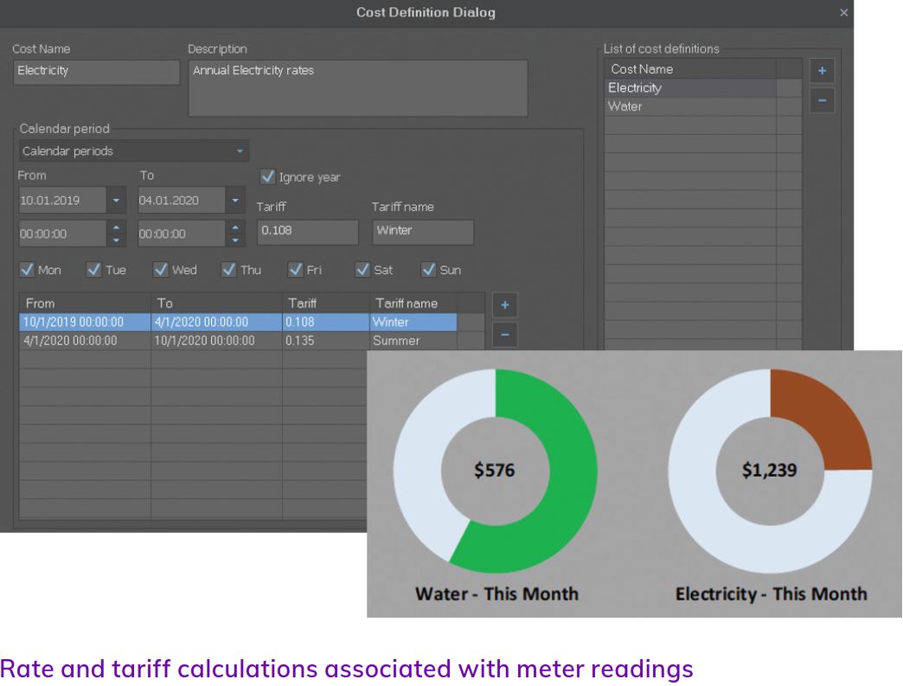Click the minus icon beside cost definitions list
Viewport: 903px width, 686px height.
click(x=821, y=101)
